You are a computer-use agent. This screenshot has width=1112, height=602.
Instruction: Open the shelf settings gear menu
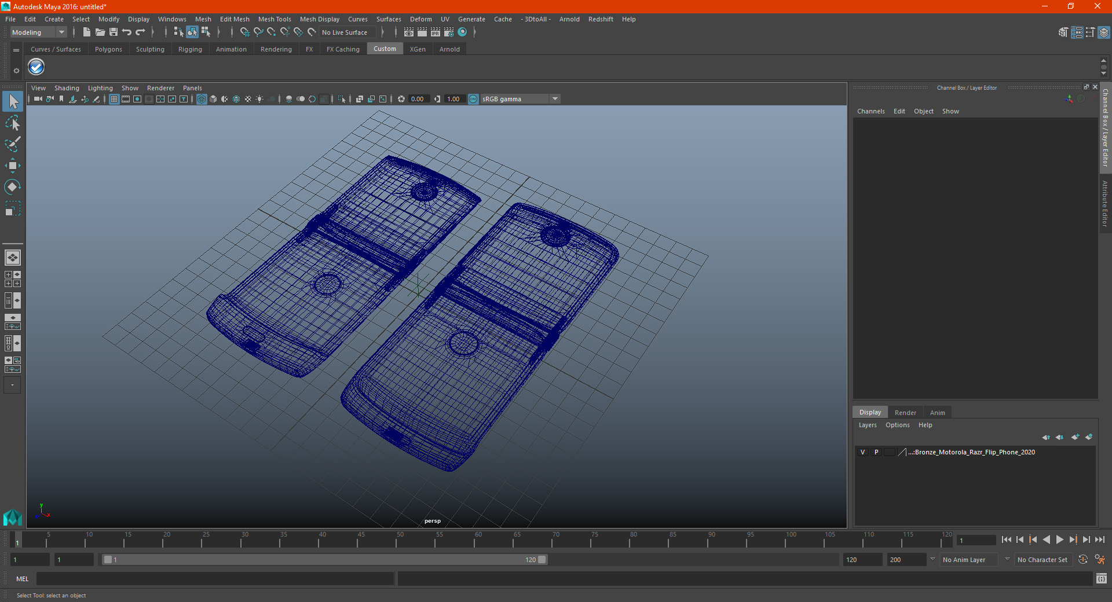(16, 71)
